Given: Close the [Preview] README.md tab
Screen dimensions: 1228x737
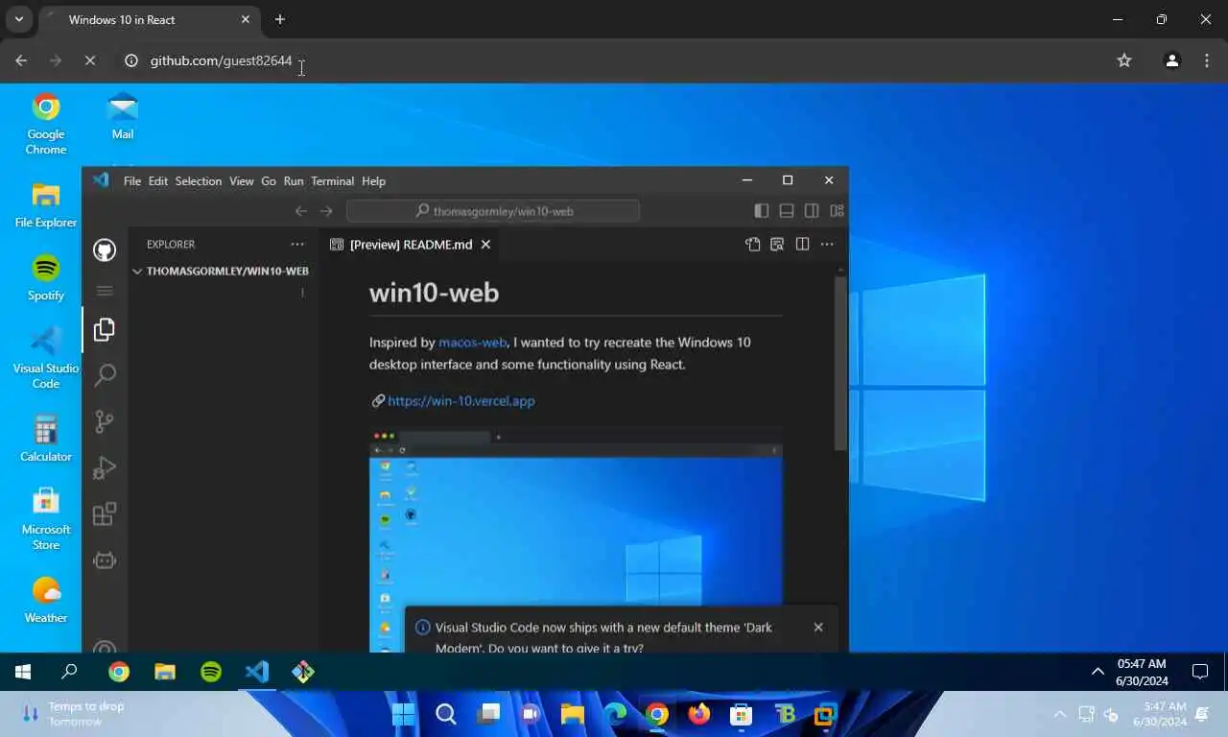Looking at the screenshot, I should pyautogui.click(x=485, y=245).
